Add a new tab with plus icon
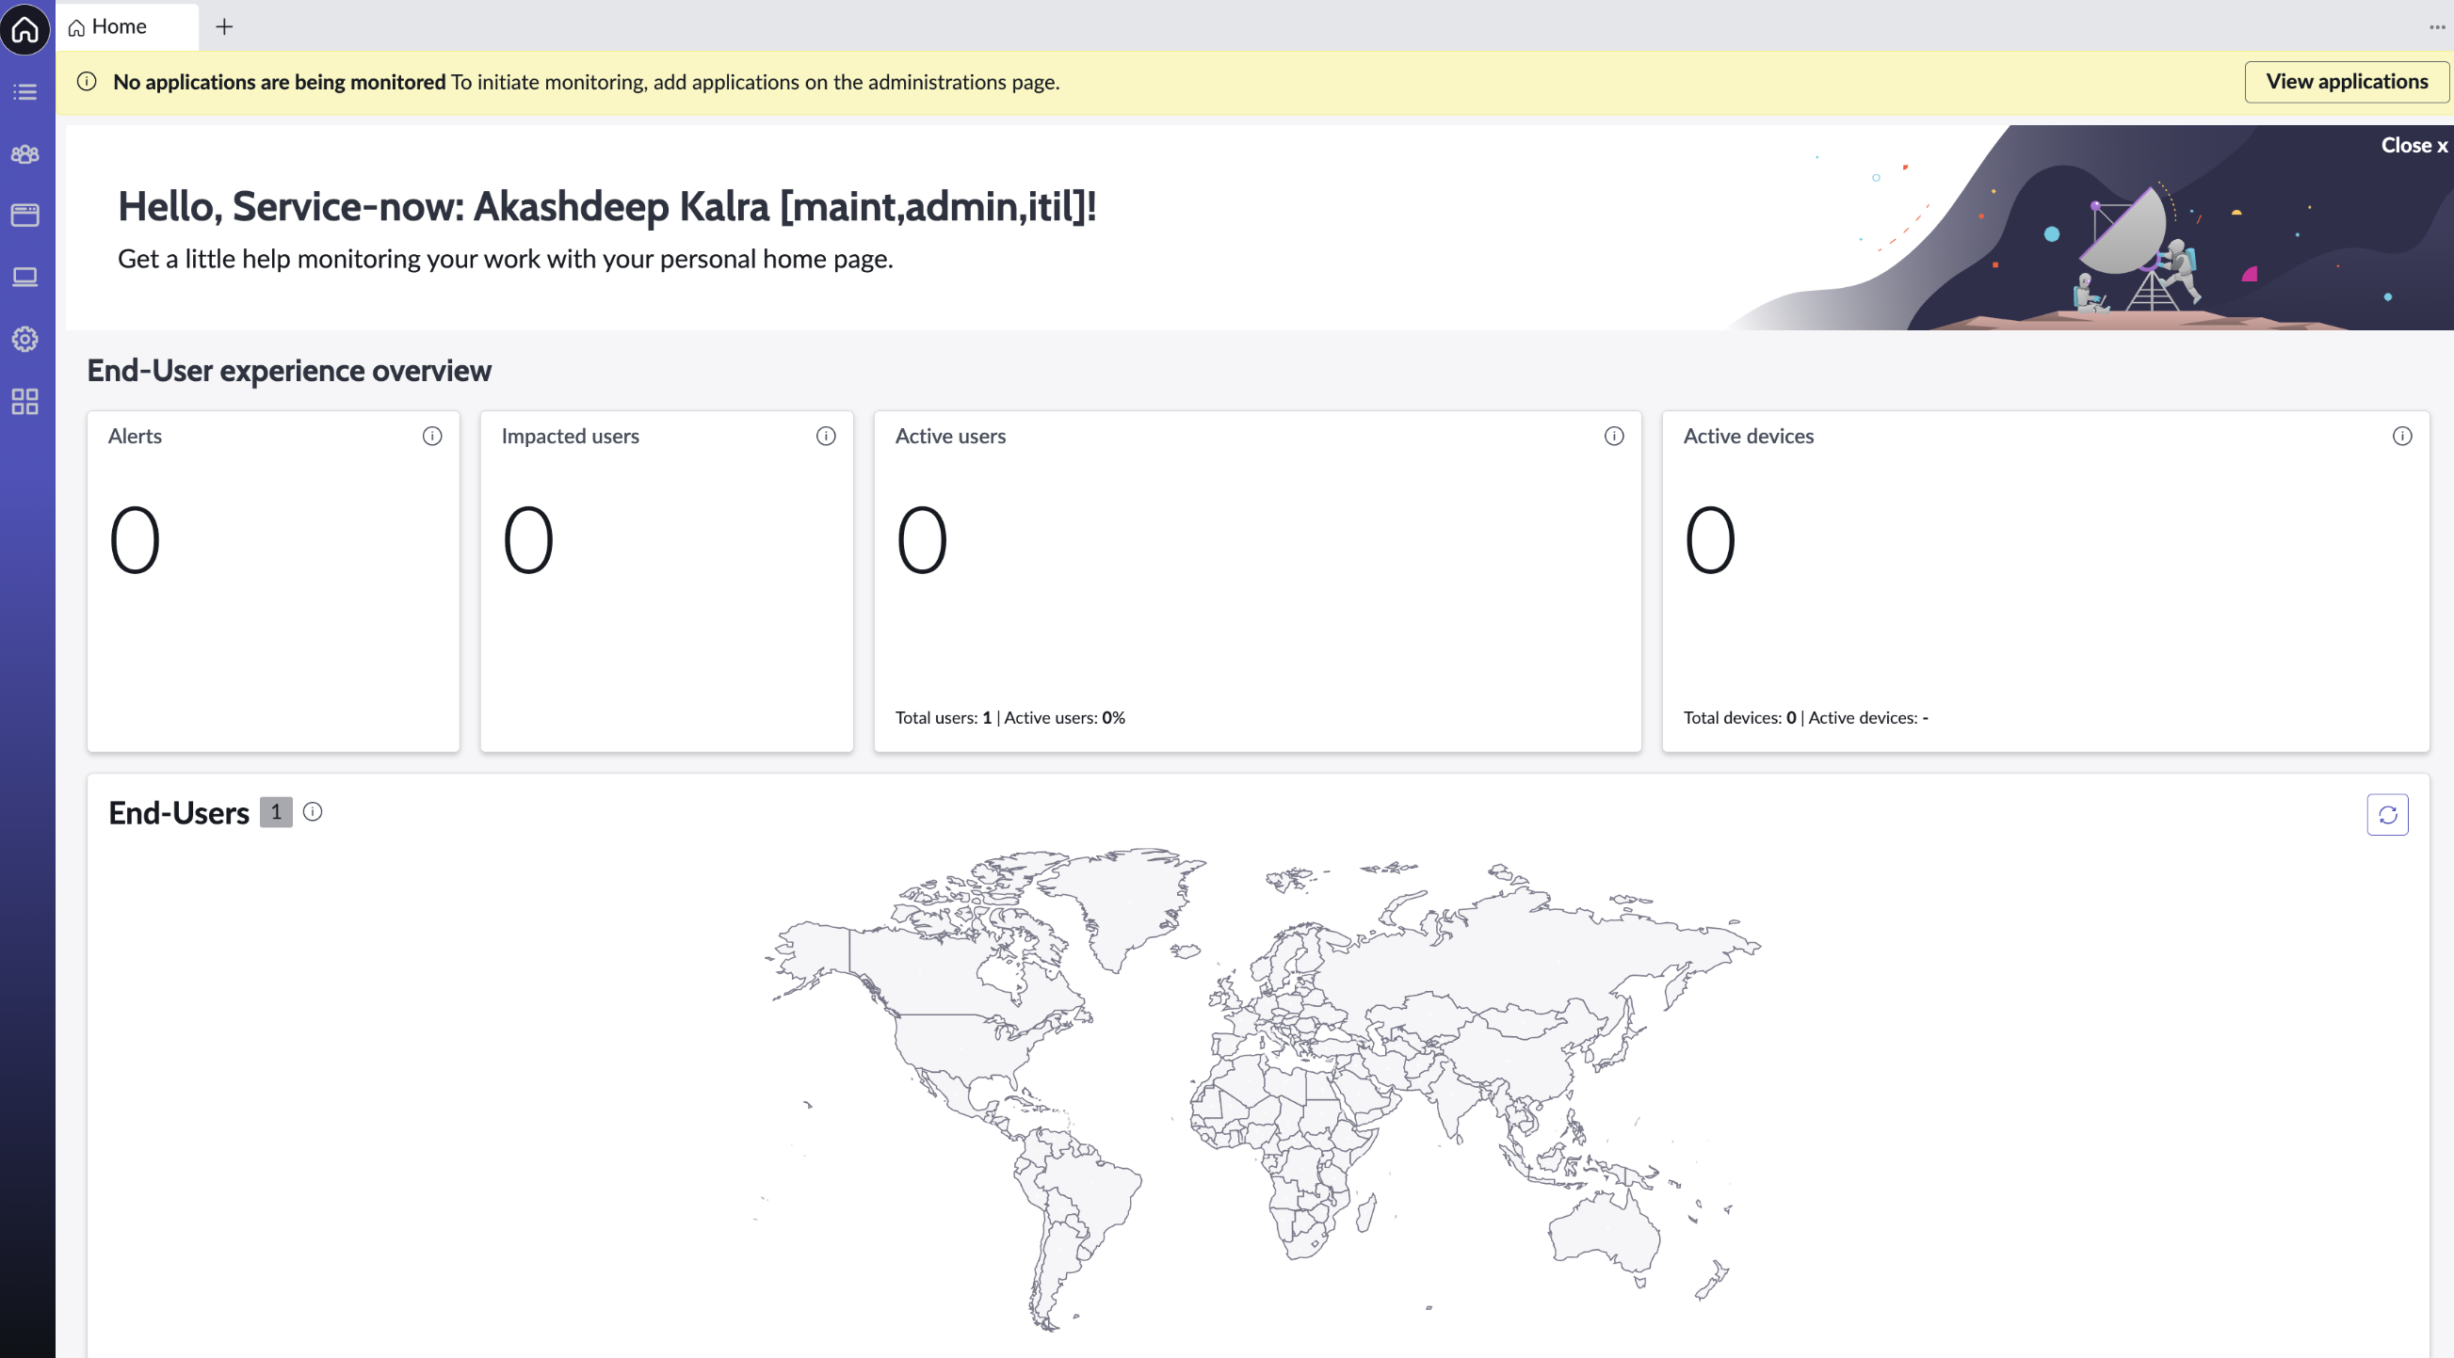Viewport: 2454px width, 1358px height. coord(224,26)
